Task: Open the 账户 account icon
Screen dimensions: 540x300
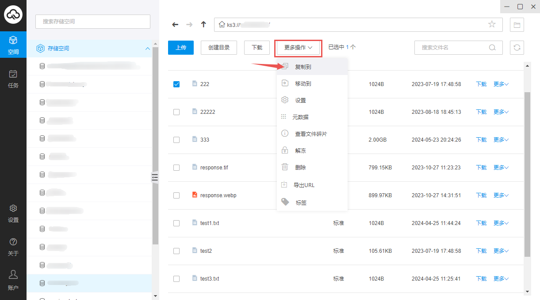Action: click(13, 281)
